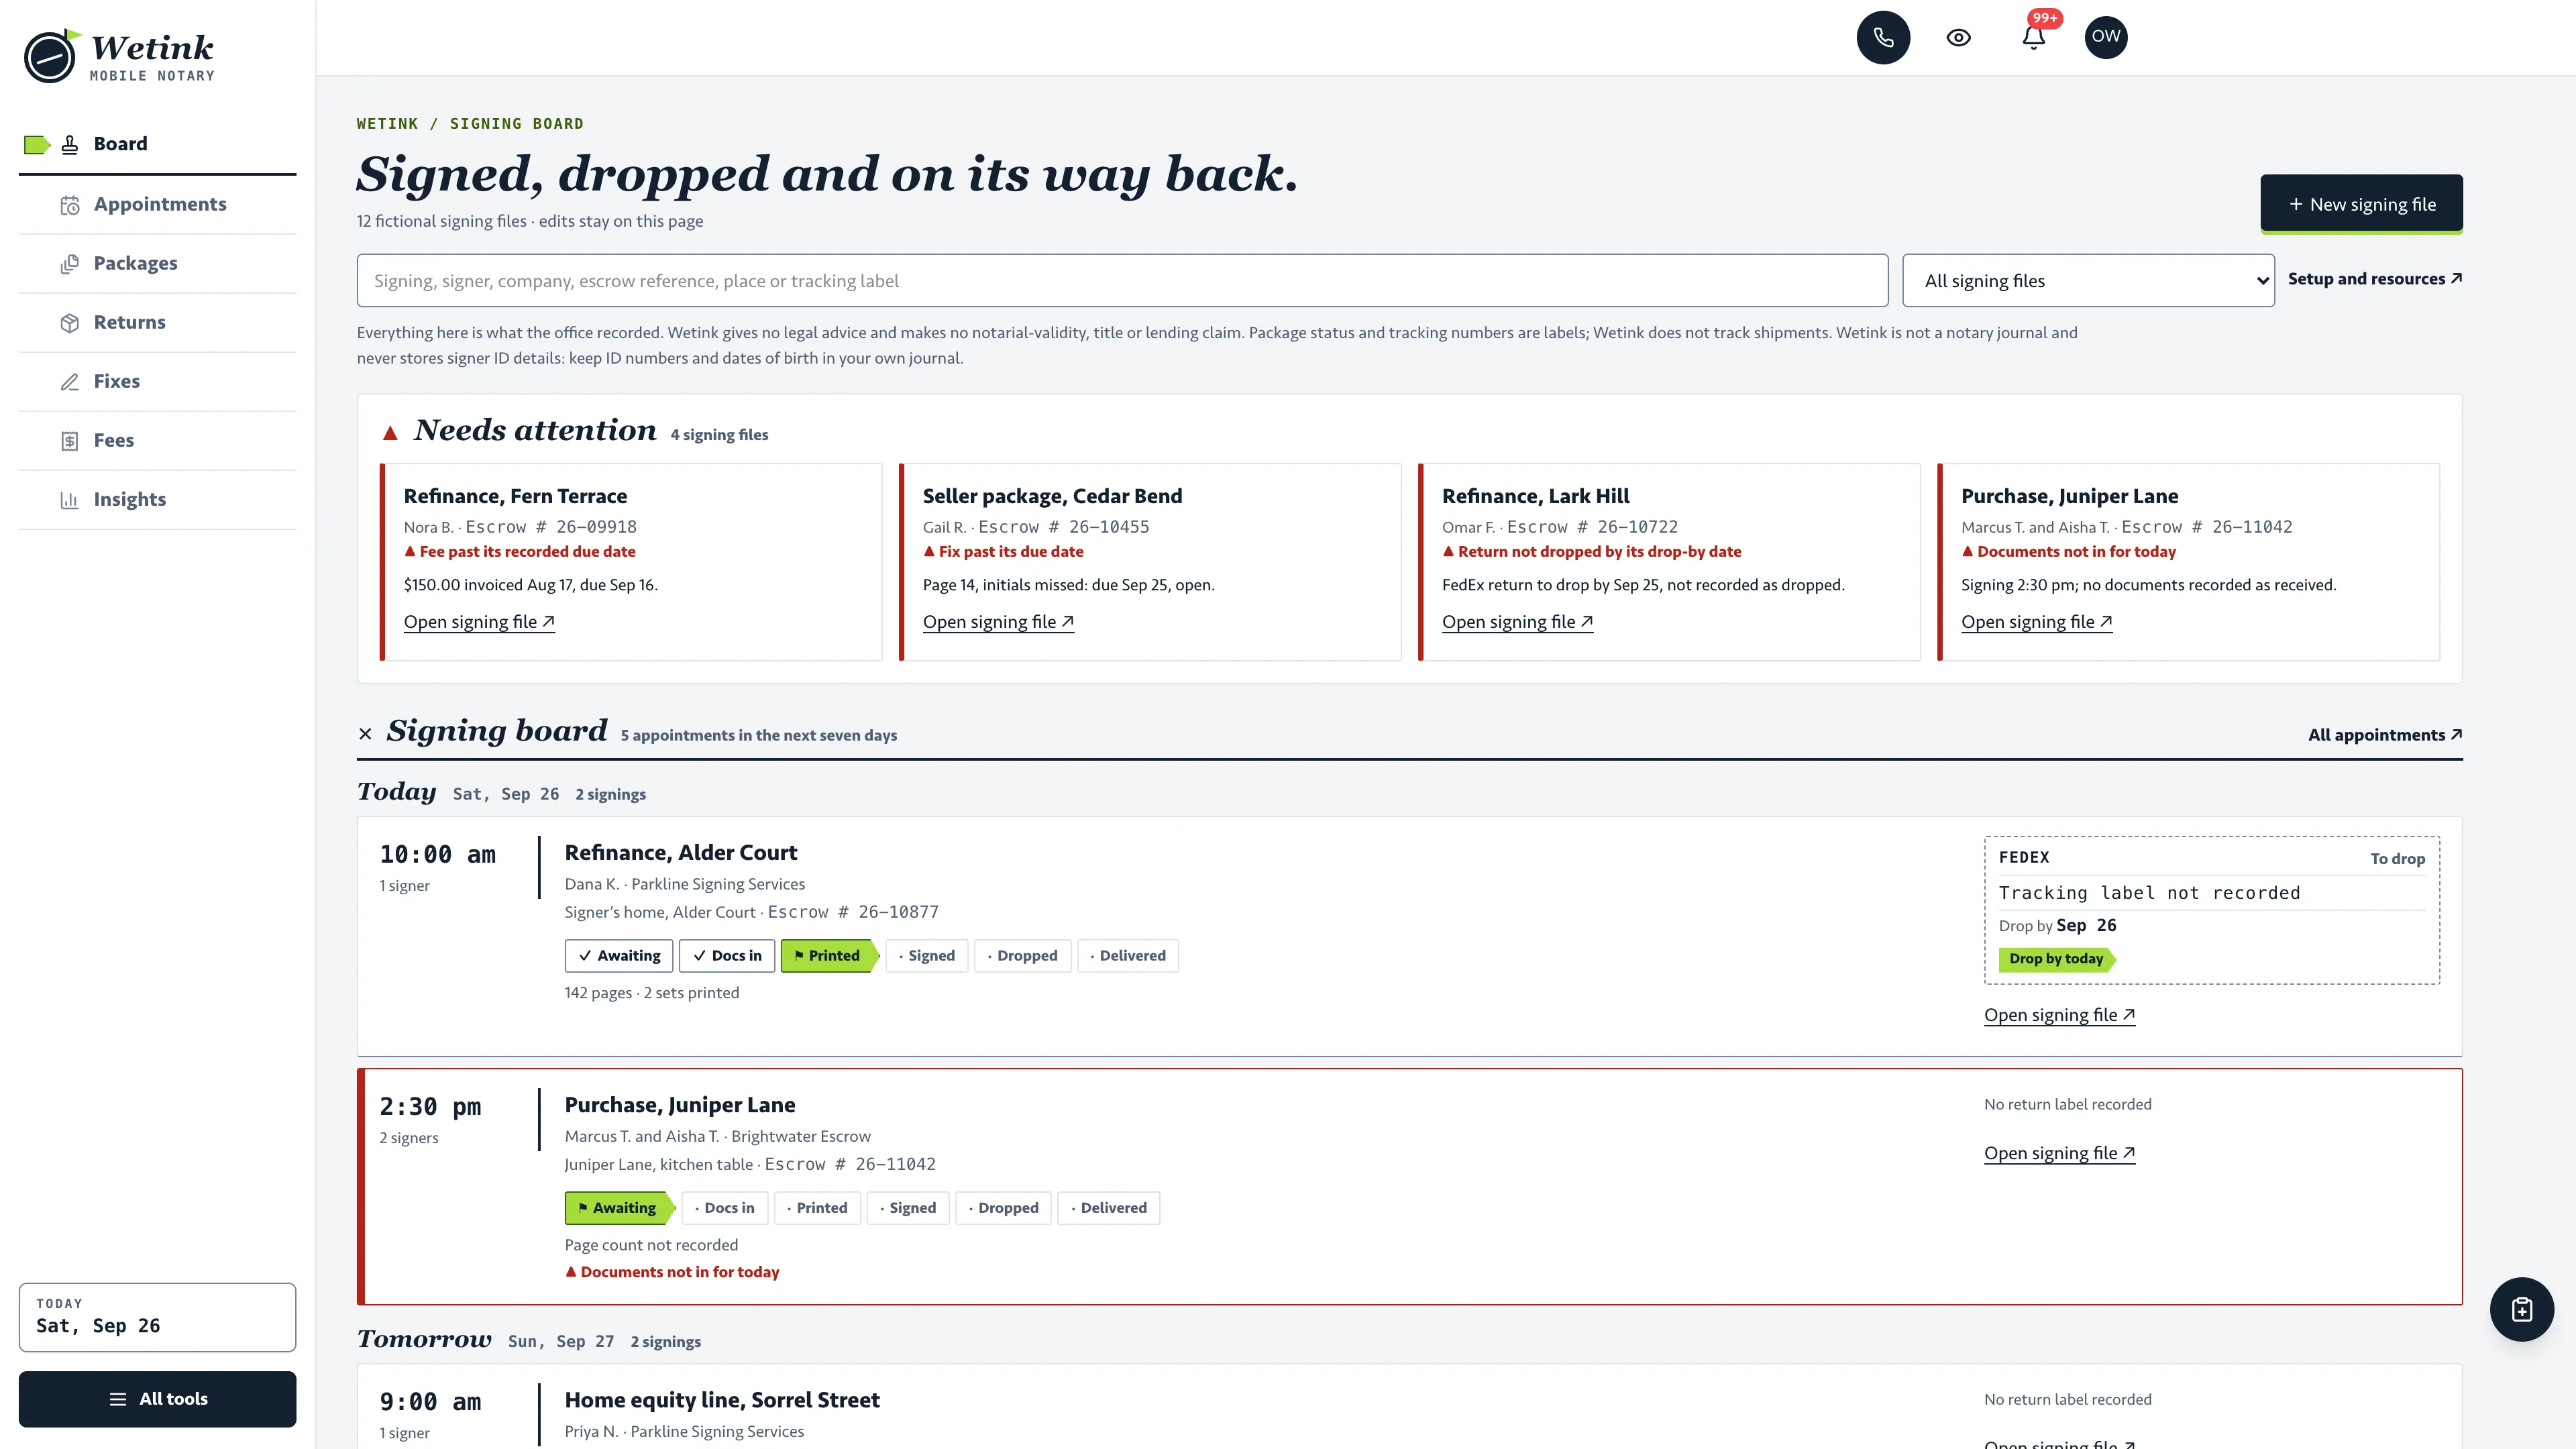The image size is (2576, 1449).
Task: Open signing file in Purchase, Juniper Lane attention card
Action: 2036,622
